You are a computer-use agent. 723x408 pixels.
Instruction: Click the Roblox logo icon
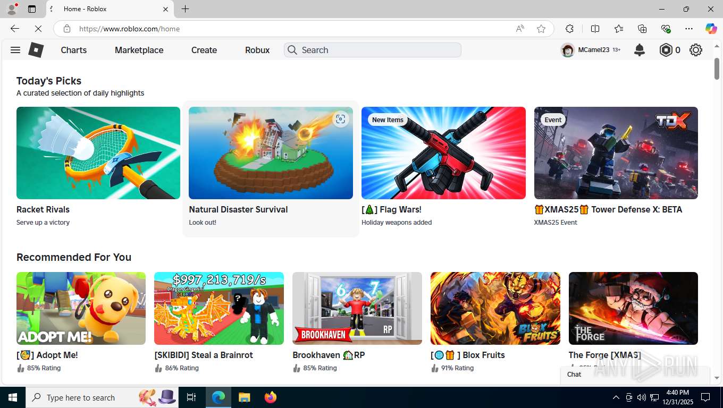click(x=36, y=50)
